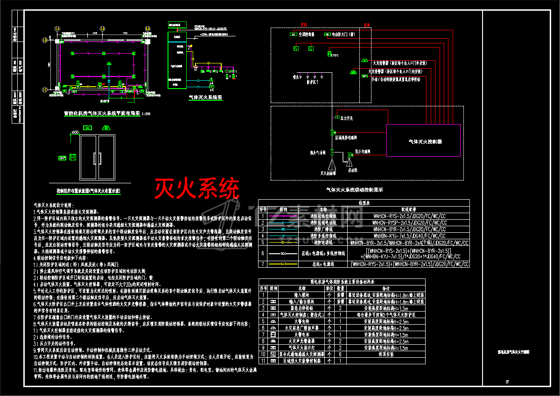The width and height of the screenshot is (560, 396).
Task: Select the green symbol beside 电动防火门
Action: pos(328,35)
